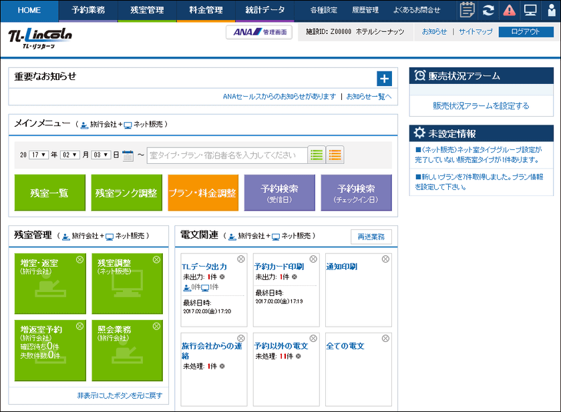Image resolution: width=561 pixels, height=412 pixels.
Task: Open the year dropdown showing 17
Action: pyautogui.click(x=39, y=155)
